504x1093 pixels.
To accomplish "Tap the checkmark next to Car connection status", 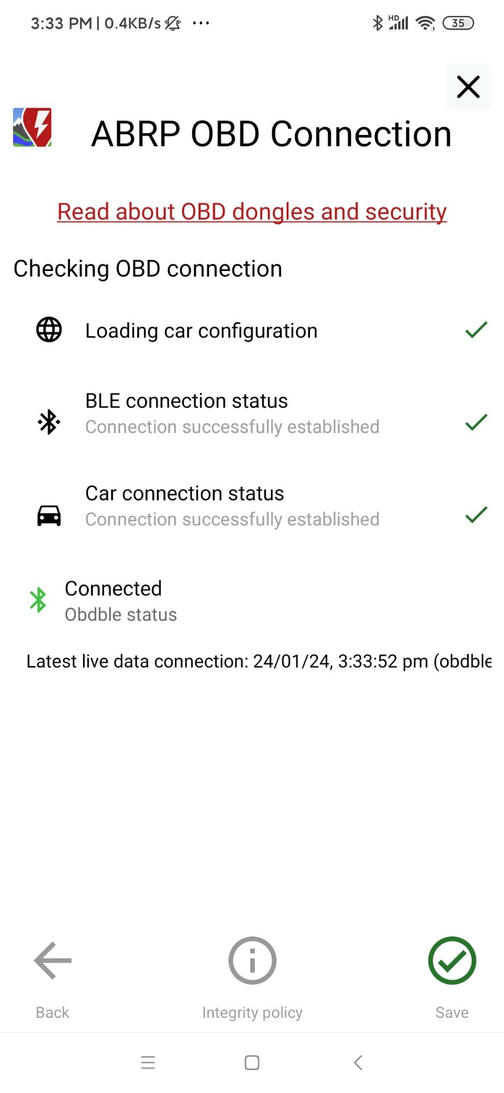I will pos(476,515).
